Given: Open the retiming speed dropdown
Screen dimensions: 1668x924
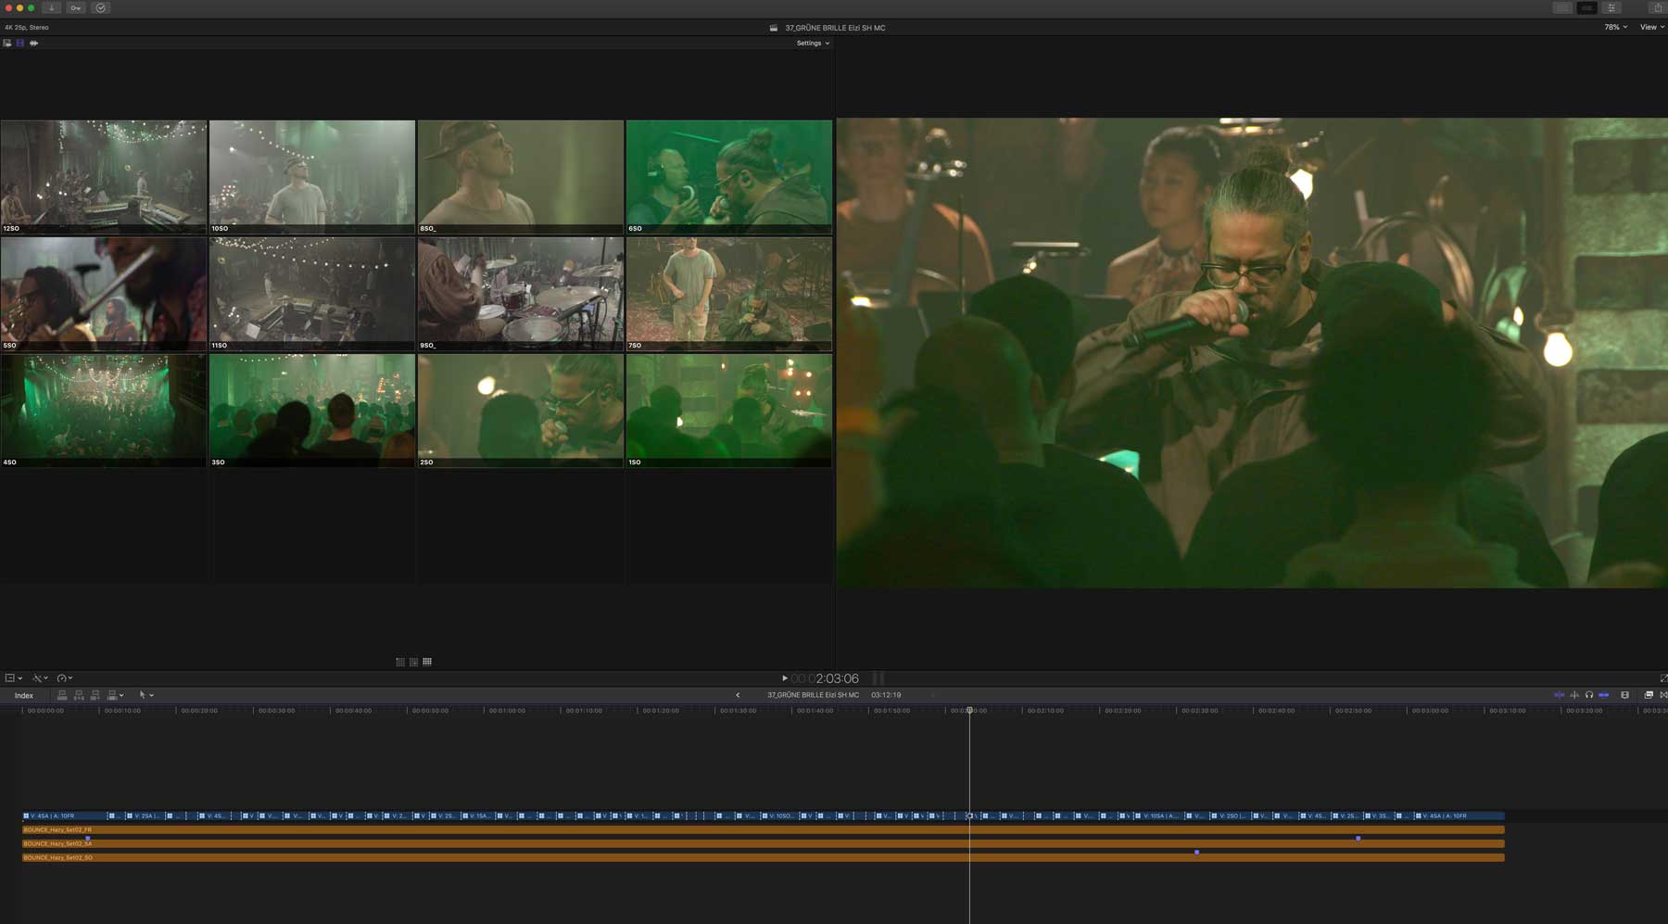Looking at the screenshot, I should pyautogui.click(x=65, y=678).
